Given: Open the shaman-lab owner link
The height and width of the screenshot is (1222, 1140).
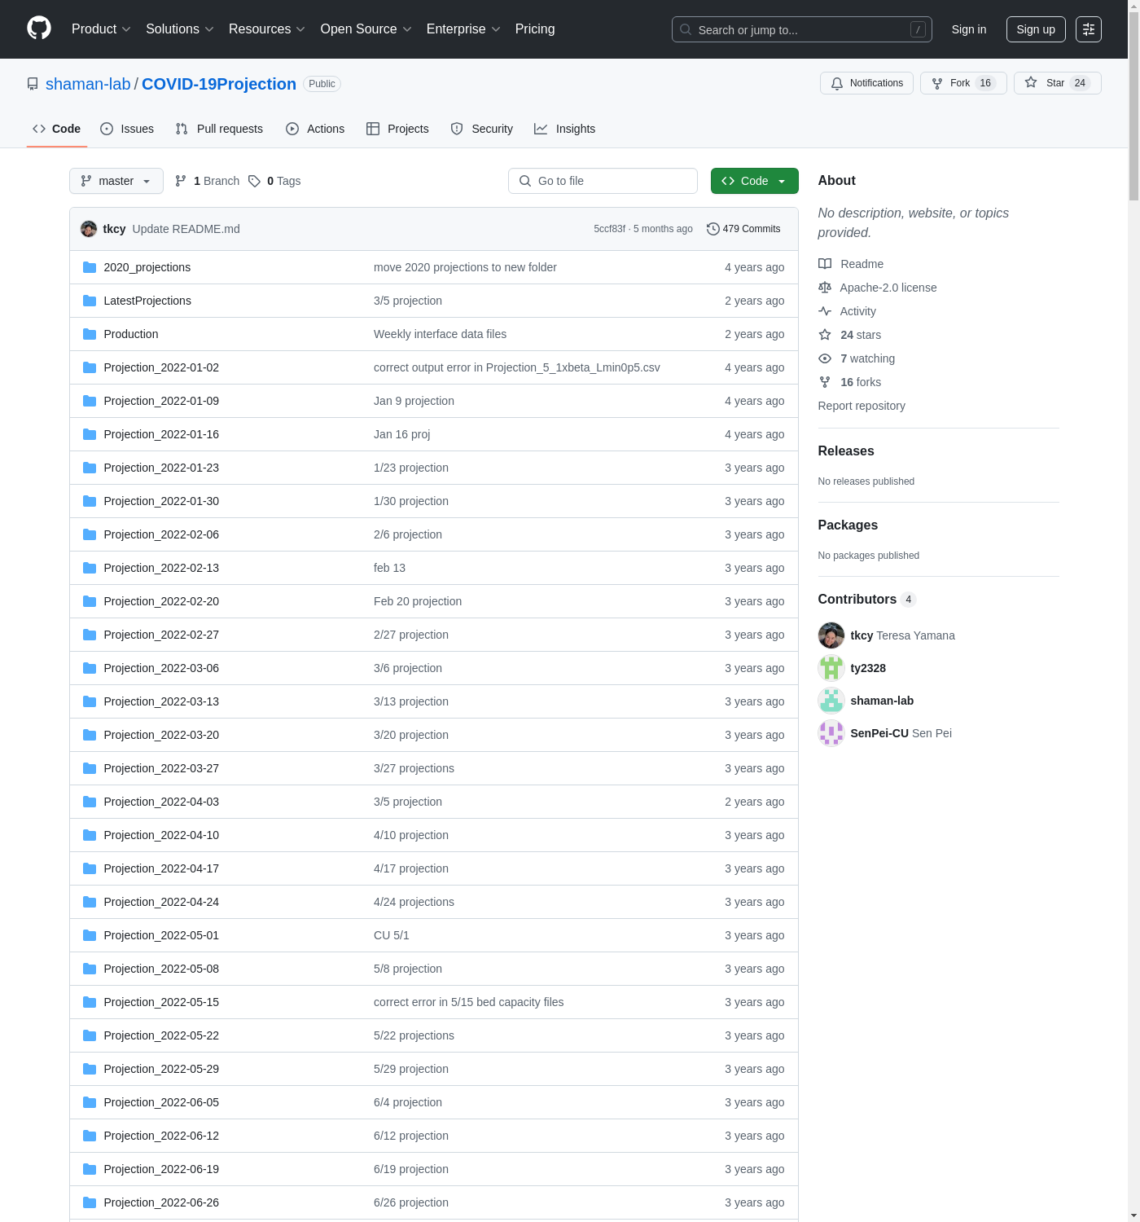Looking at the screenshot, I should pos(88,84).
